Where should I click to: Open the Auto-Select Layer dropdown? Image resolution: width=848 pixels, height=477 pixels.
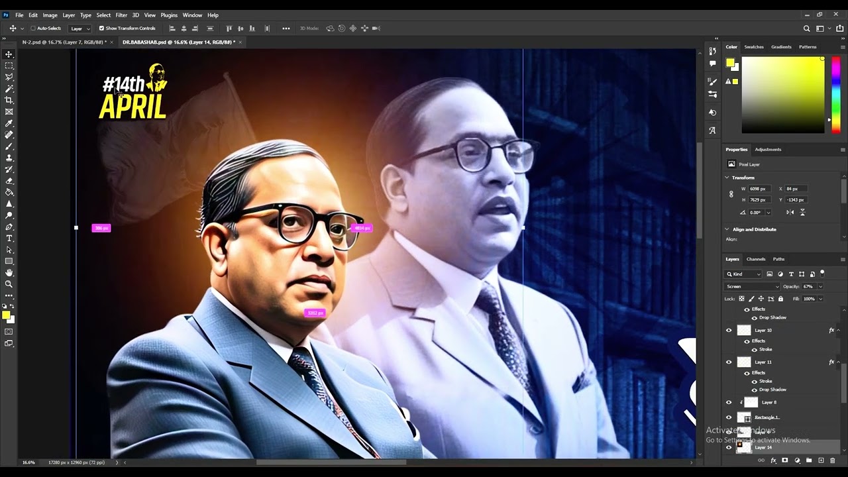(x=79, y=28)
